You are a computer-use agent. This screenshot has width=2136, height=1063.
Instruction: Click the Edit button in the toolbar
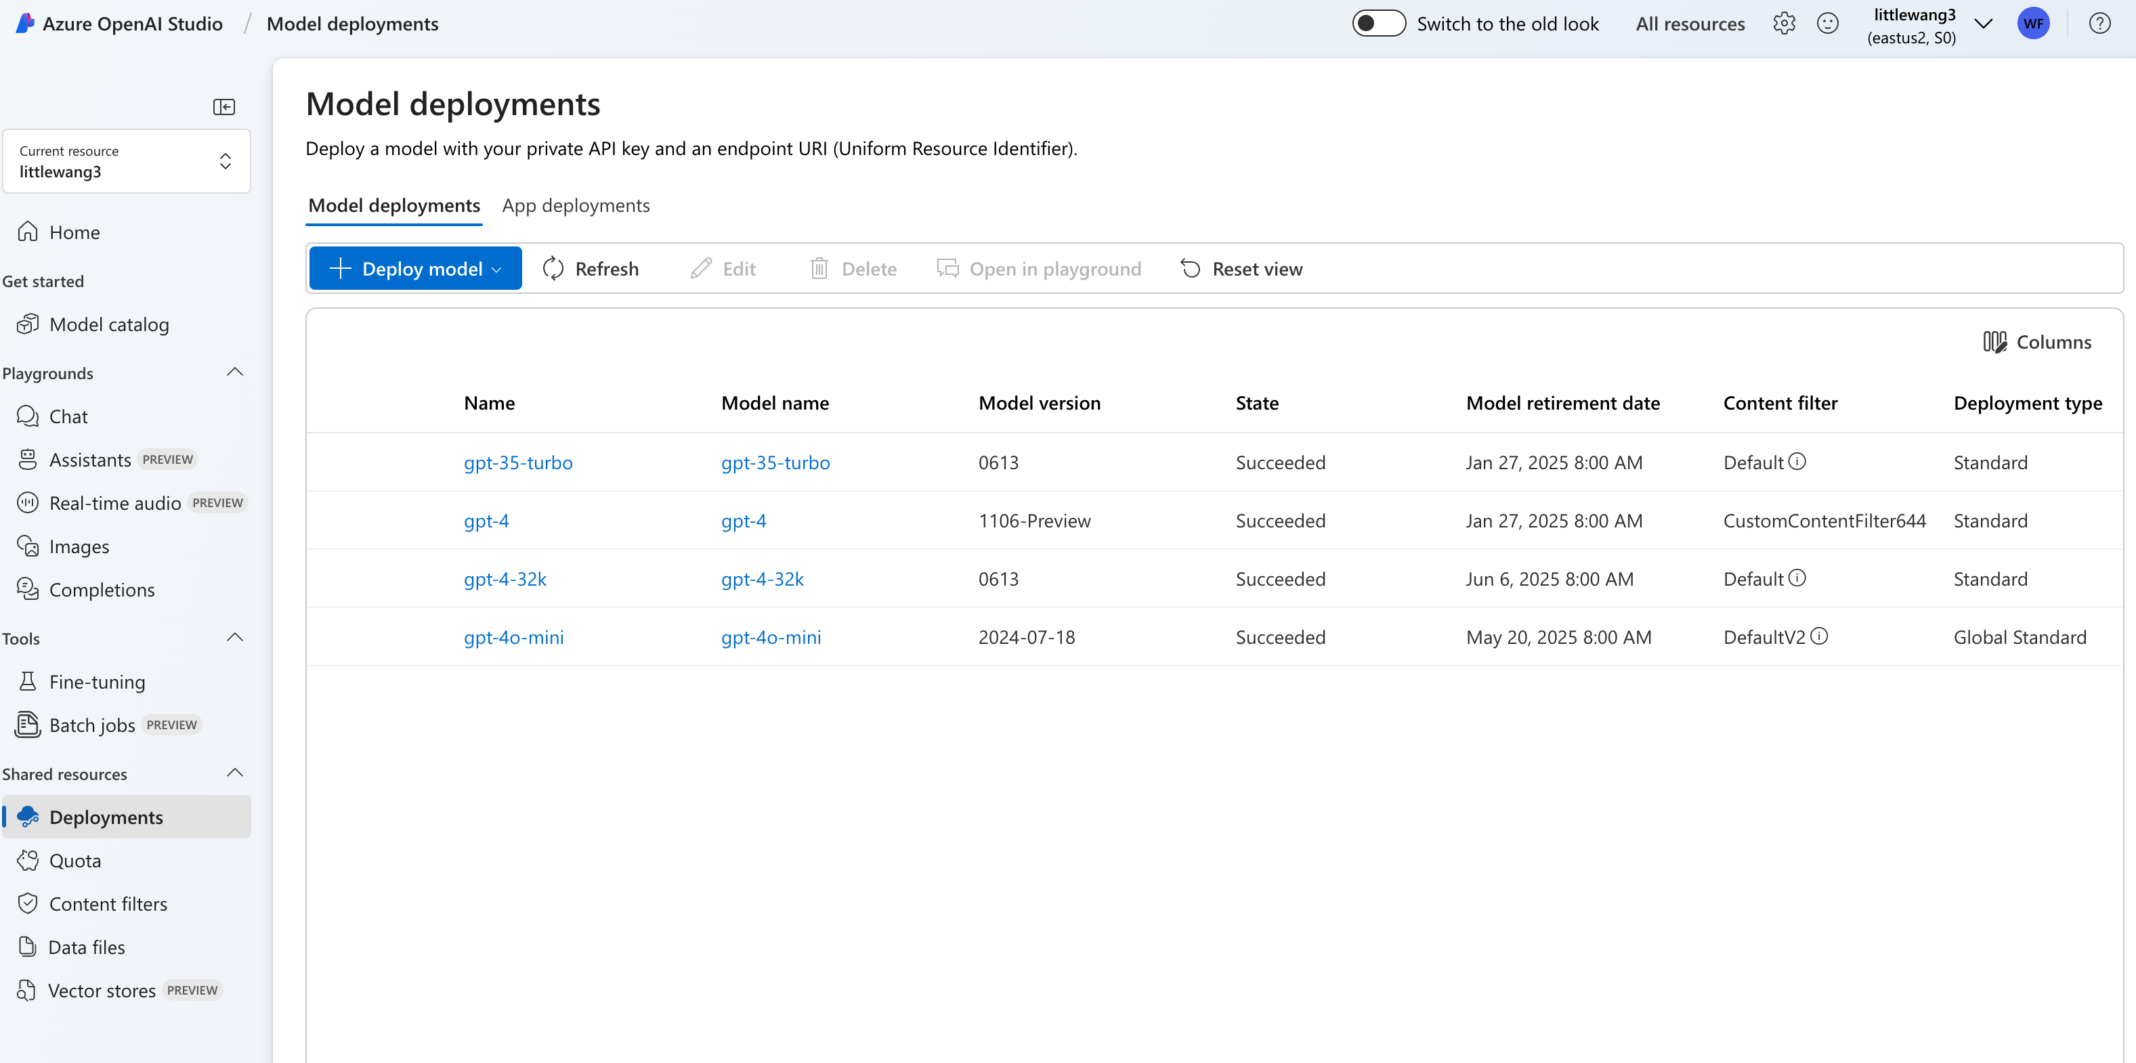pos(723,269)
